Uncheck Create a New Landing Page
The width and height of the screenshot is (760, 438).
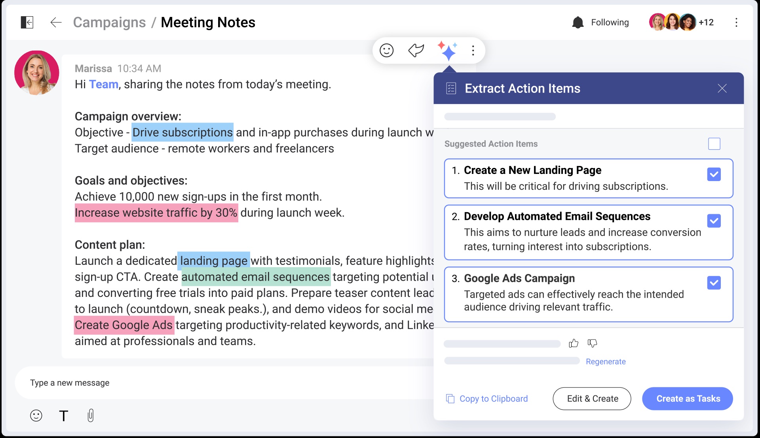pos(714,174)
